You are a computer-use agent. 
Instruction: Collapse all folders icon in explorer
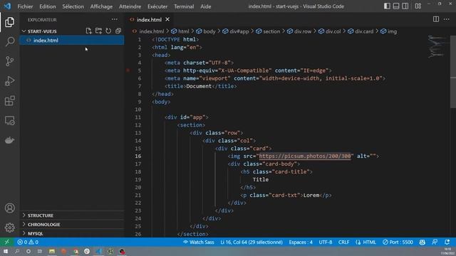118,31
